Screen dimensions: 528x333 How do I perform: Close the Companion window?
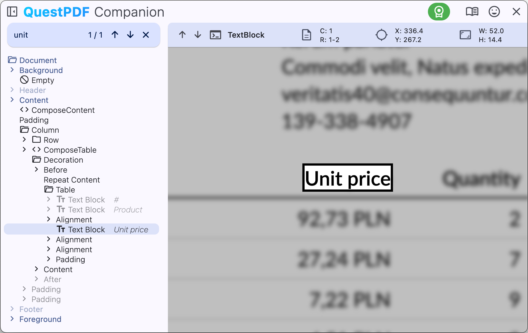(x=516, y=12)
